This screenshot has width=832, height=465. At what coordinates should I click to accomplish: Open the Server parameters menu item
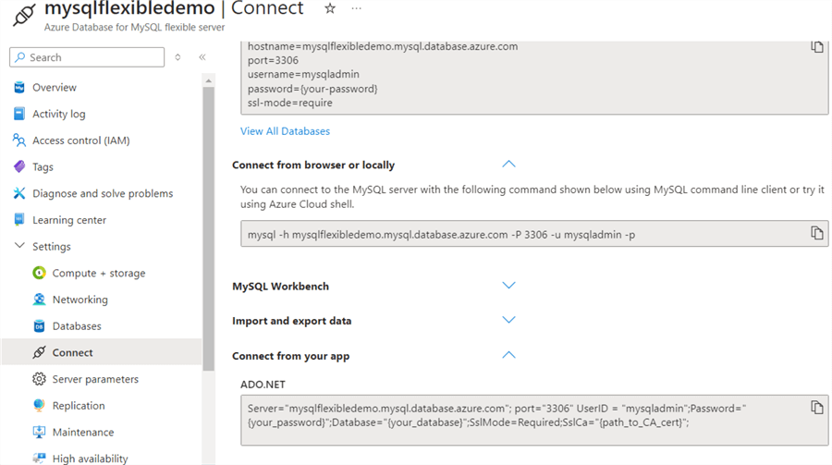(x=95, y=379)
